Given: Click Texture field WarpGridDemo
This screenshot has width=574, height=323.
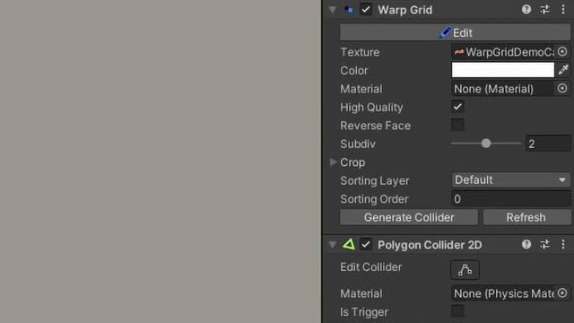Looking at the screenshot, I should click(503, 52).
